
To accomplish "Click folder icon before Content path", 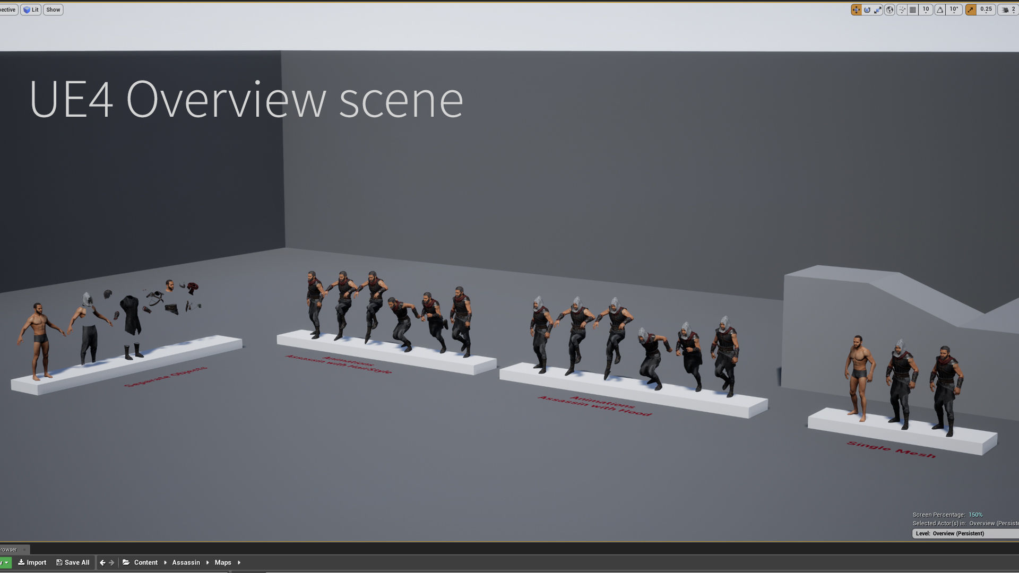I will tap(126, 562).
